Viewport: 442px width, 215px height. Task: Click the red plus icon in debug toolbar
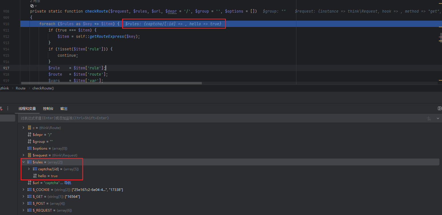pyautogui.click(x=1, y=109)
